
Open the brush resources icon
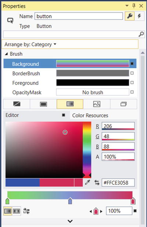123,104
